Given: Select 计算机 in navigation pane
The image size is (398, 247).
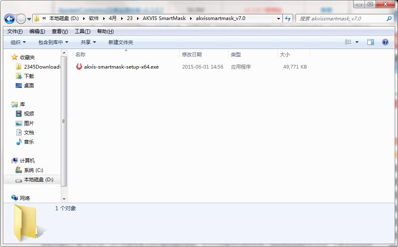Looking at the screenshot, I should click(27, 161).
